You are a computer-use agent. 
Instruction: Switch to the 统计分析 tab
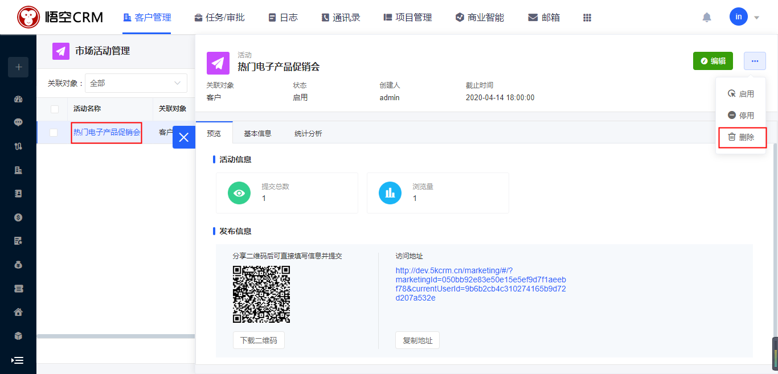pos(308,134)
